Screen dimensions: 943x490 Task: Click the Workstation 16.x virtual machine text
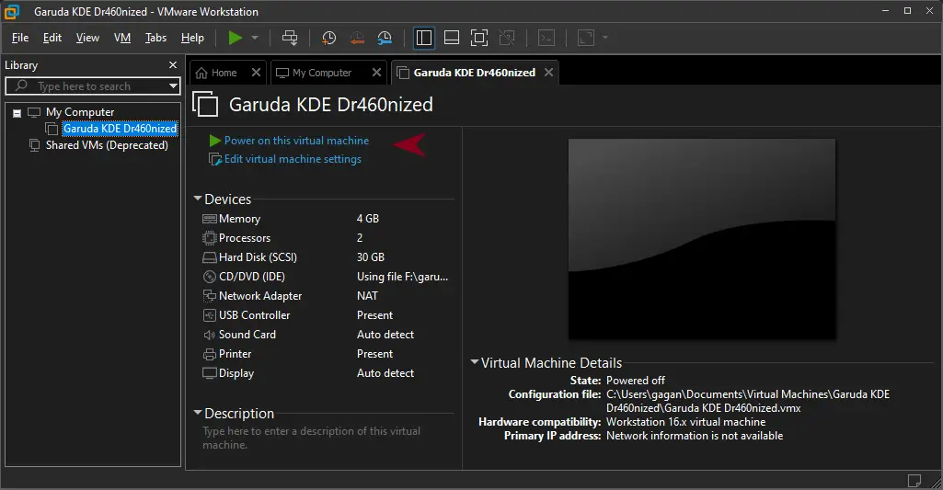coord(685,422)
